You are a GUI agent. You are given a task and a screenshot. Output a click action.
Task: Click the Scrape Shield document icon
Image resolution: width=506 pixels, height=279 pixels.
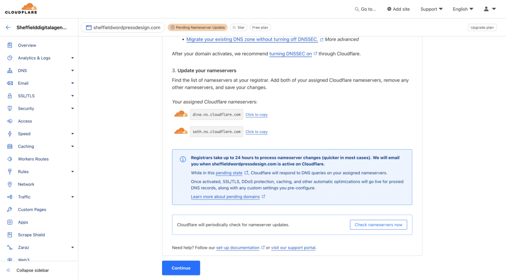click(10, 235)
